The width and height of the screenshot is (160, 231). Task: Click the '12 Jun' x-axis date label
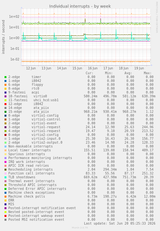tap(31, 68)
